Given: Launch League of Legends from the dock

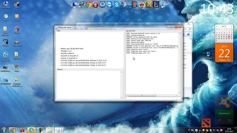Looking at the screenshot, I should pos(156,4).
